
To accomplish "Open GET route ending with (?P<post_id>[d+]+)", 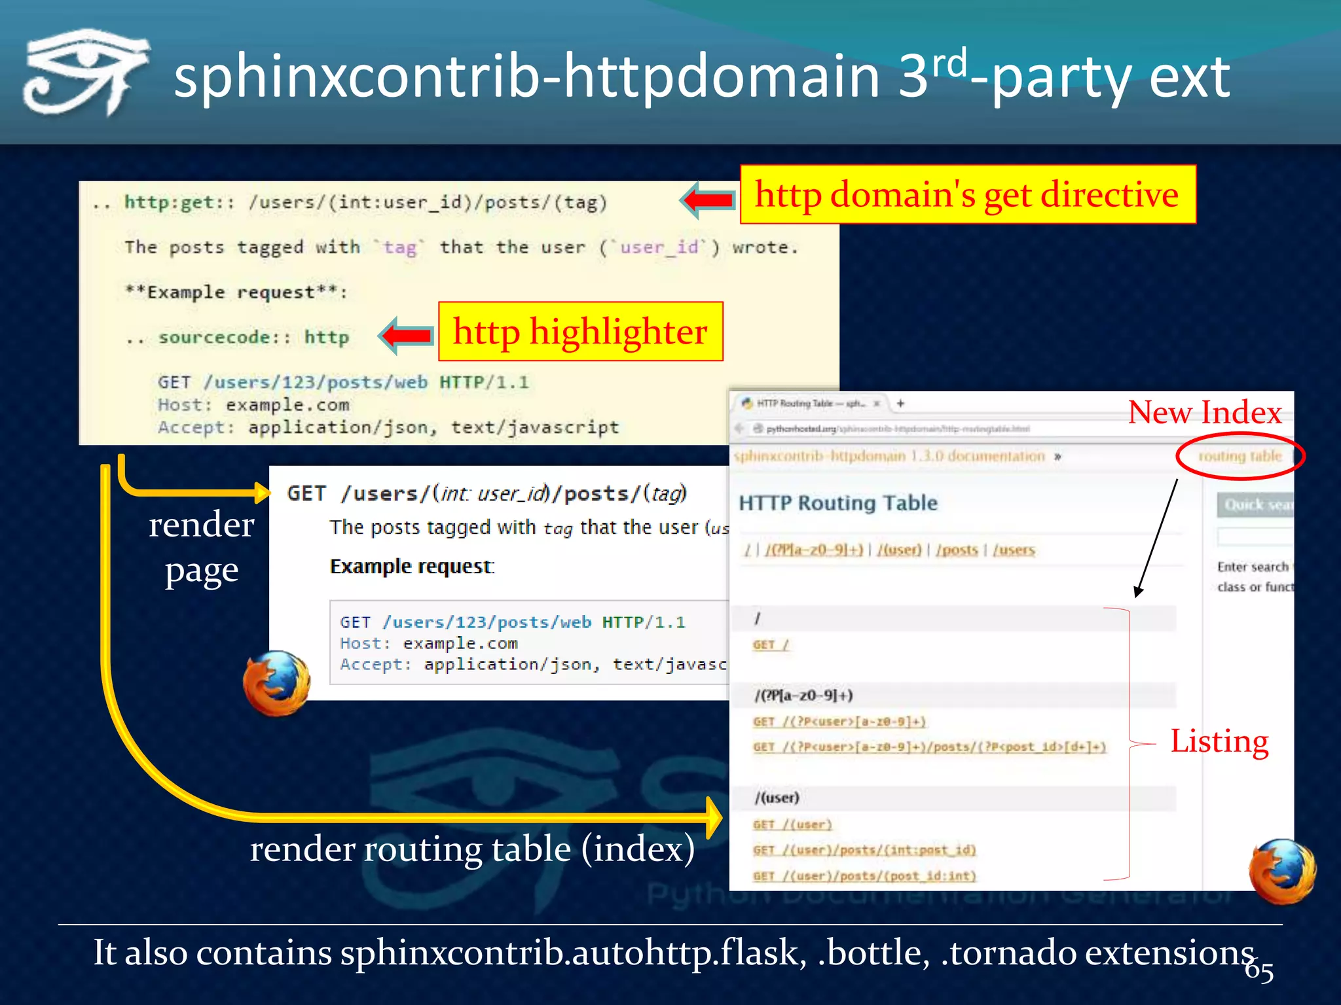I will click(x=929, y=747).
